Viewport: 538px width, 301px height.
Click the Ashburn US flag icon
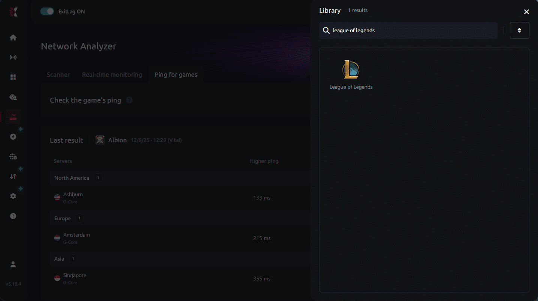pyautogui.click(x=57, y=197)
